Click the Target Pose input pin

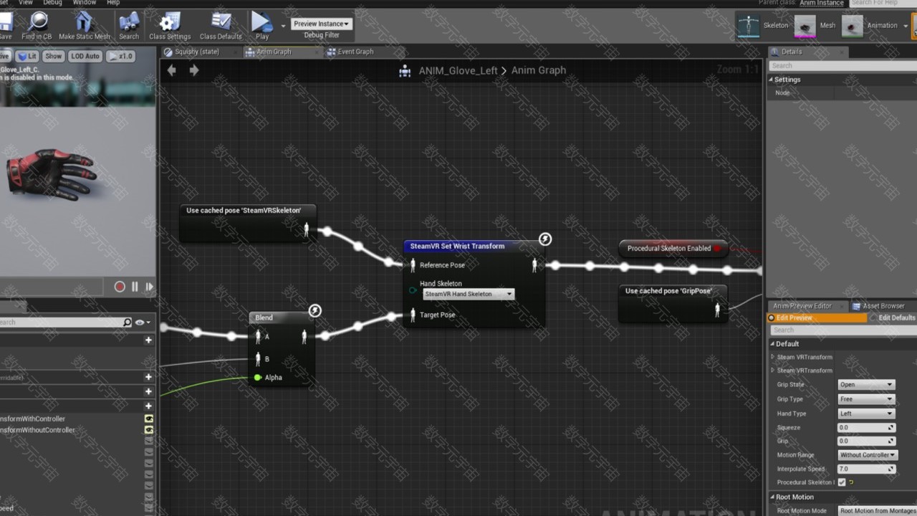(x=413, y=315)
